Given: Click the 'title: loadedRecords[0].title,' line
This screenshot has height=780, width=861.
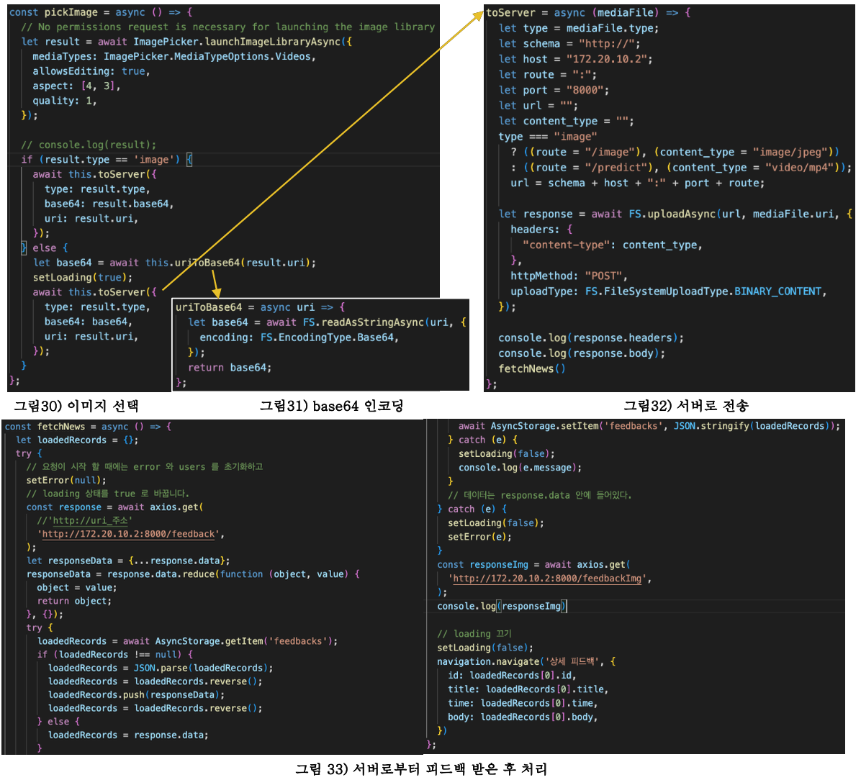Looking at the screenshot, I should (x=528, y=689).
